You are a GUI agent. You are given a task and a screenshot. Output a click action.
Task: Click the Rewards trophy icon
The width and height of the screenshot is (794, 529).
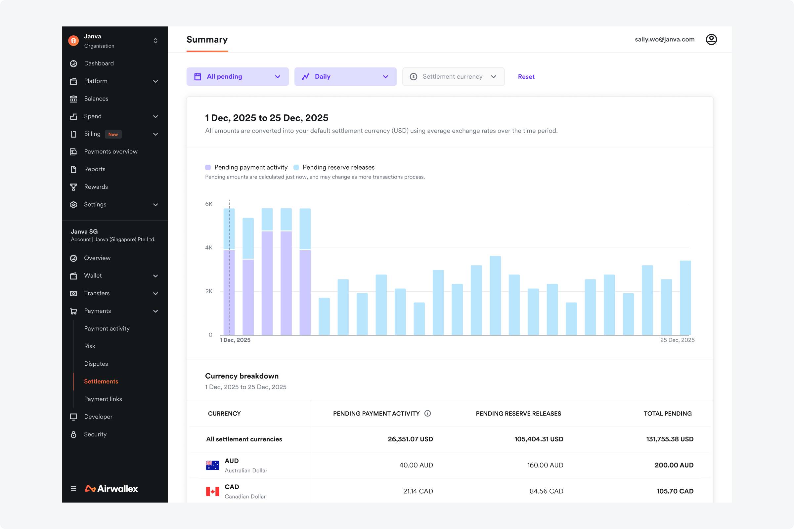point(73,187)
